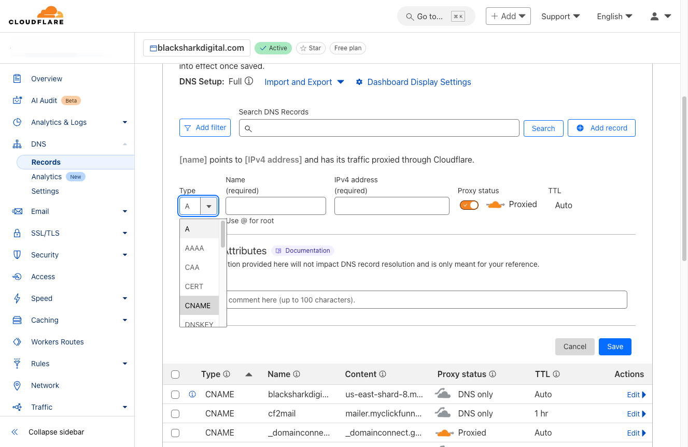
Task: Choose CAA record type option
Action: coord(200,267)
